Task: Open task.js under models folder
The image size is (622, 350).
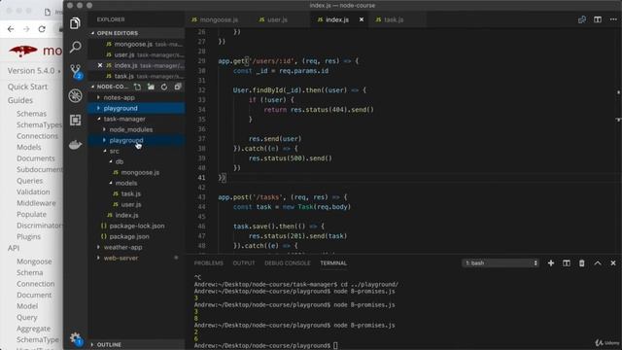Action: click(x=136, y=194)
